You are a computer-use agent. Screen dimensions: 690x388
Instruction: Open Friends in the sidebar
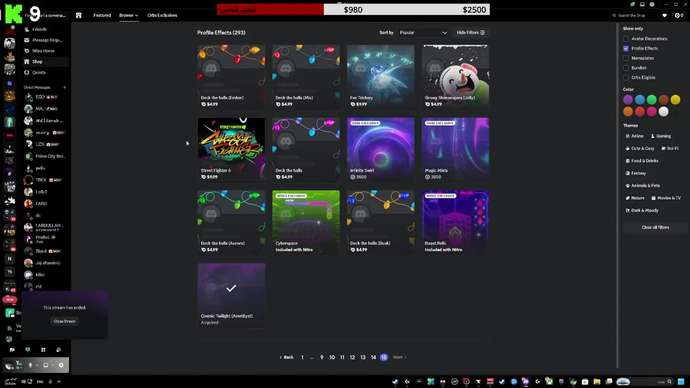[39, 29]
